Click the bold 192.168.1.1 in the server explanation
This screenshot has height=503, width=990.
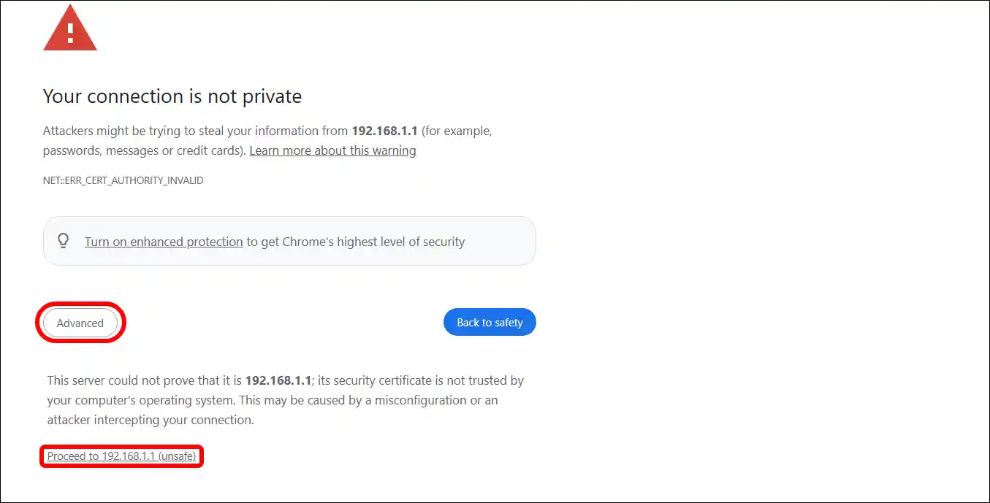tap(278, 380)
